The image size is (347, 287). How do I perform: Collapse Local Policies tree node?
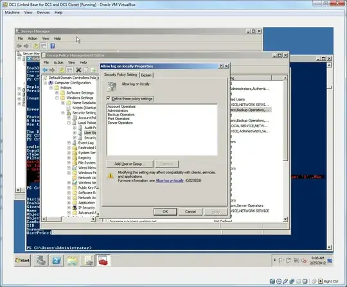pyautogui.click(x=69, y=123)
